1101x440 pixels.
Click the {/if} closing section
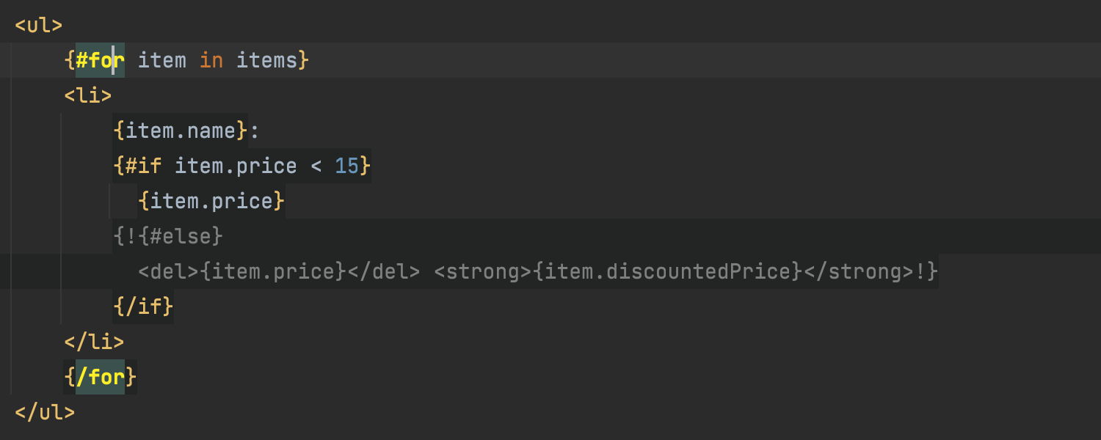[x=143, y=307]
